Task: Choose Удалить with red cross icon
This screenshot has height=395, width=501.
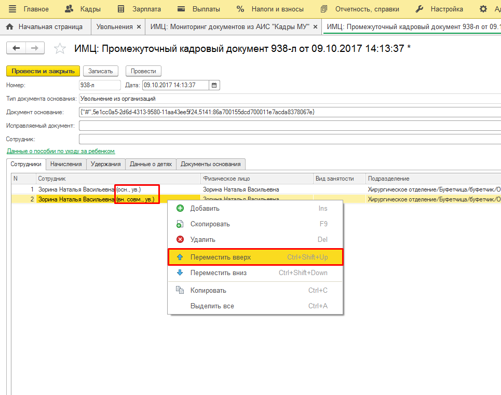Action: click(202, 240)
